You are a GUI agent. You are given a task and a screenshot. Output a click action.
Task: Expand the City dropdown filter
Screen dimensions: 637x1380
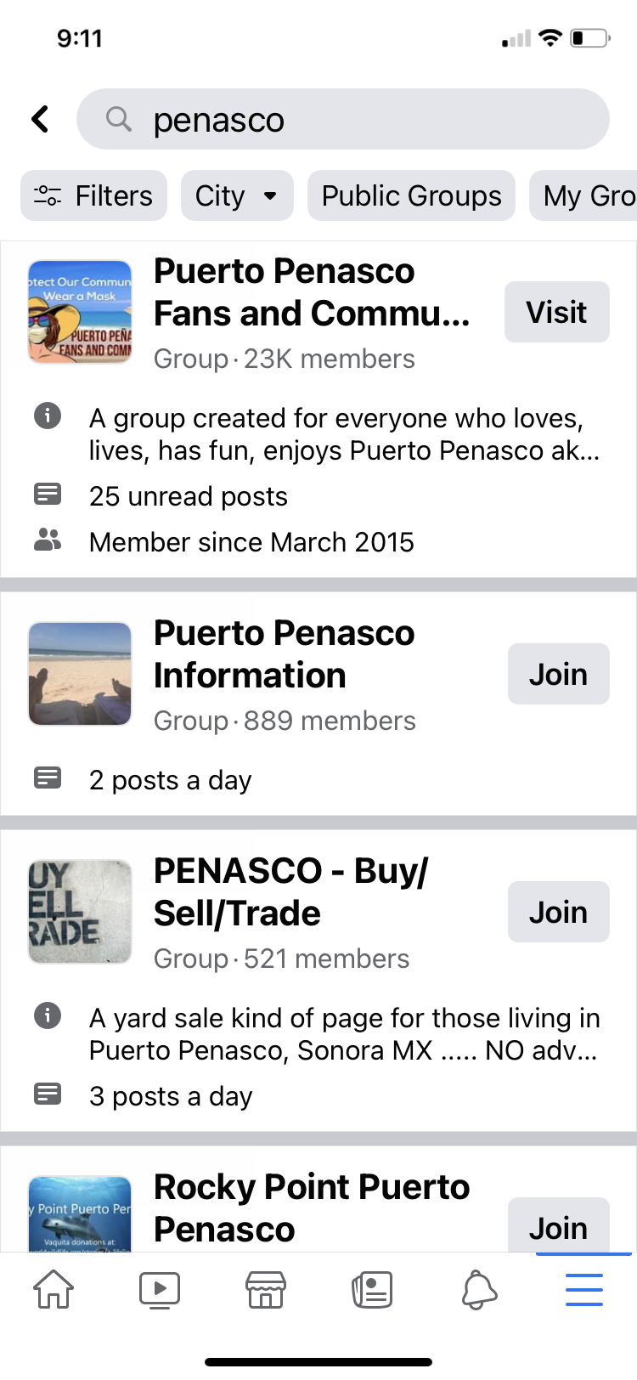(x=237, y=195)
